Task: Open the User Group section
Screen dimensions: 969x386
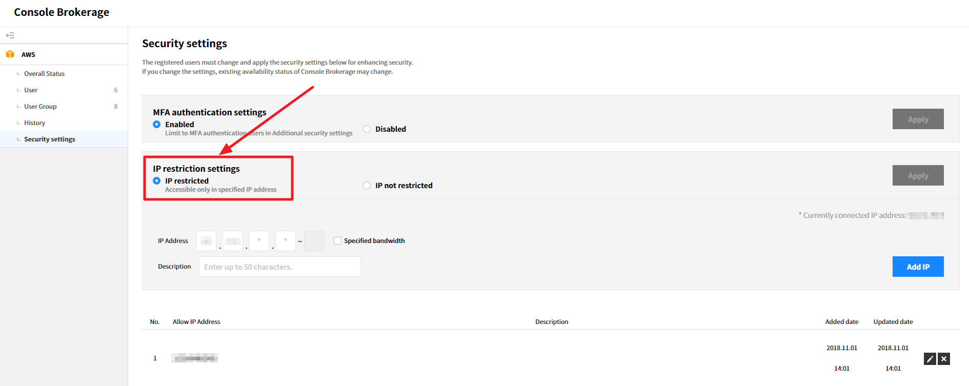Action: coord(40,107)
